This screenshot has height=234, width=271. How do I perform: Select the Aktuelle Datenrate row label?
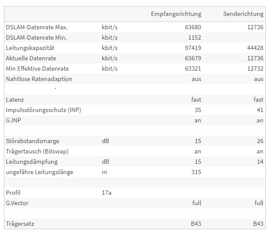point(31,58)
